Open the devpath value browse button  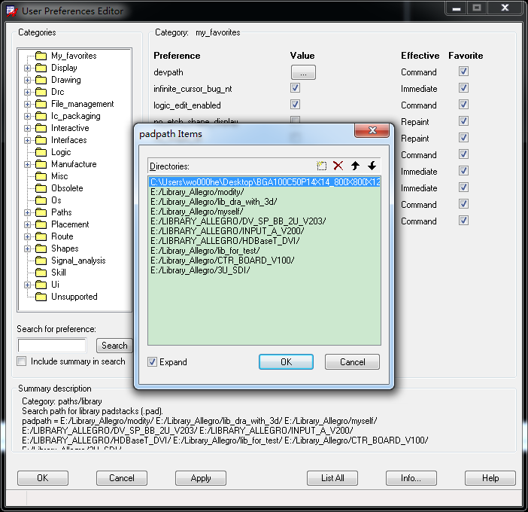303,72
